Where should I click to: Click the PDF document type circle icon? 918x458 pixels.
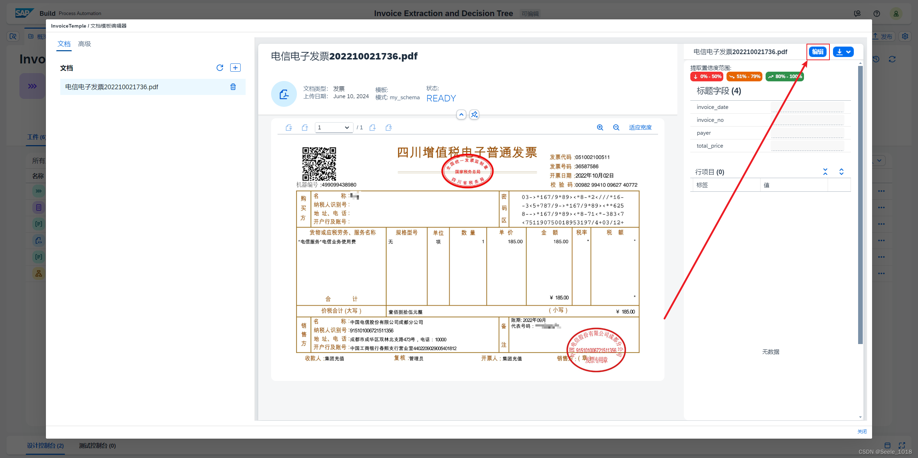pyautogui.click(x=284, y=94)
